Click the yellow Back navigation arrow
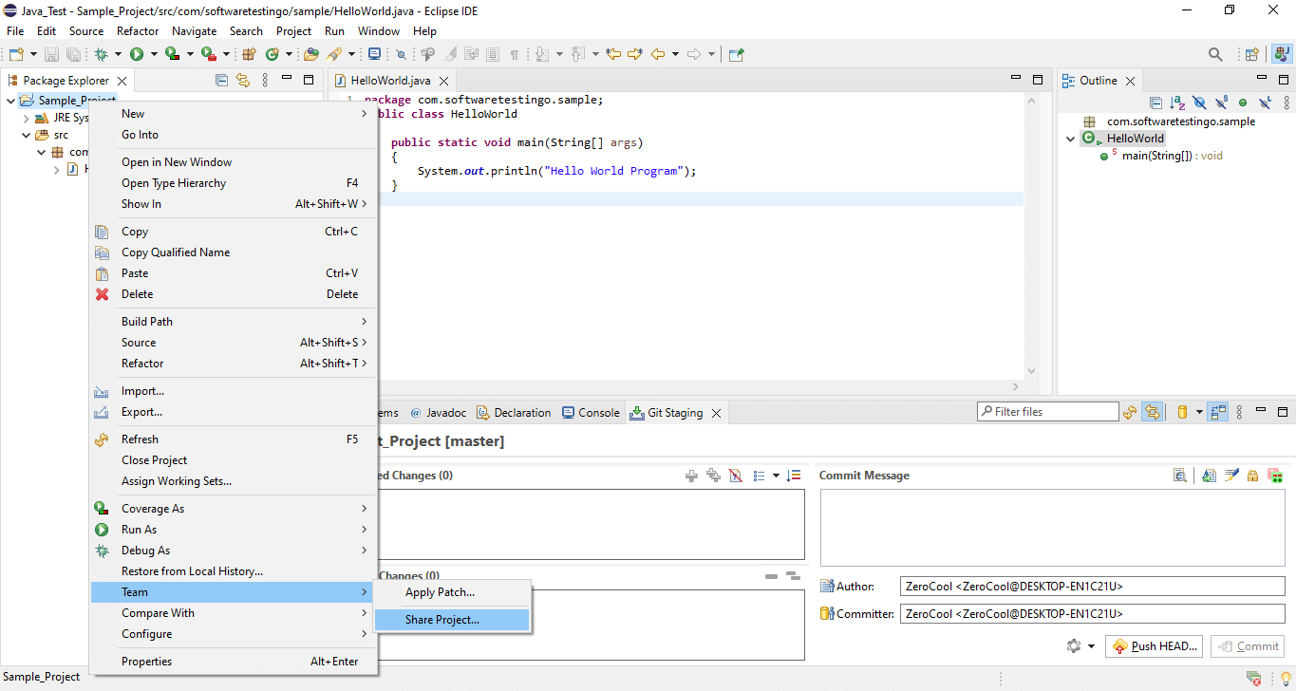This screenshot has width=1296, height=691. [658, 54]
